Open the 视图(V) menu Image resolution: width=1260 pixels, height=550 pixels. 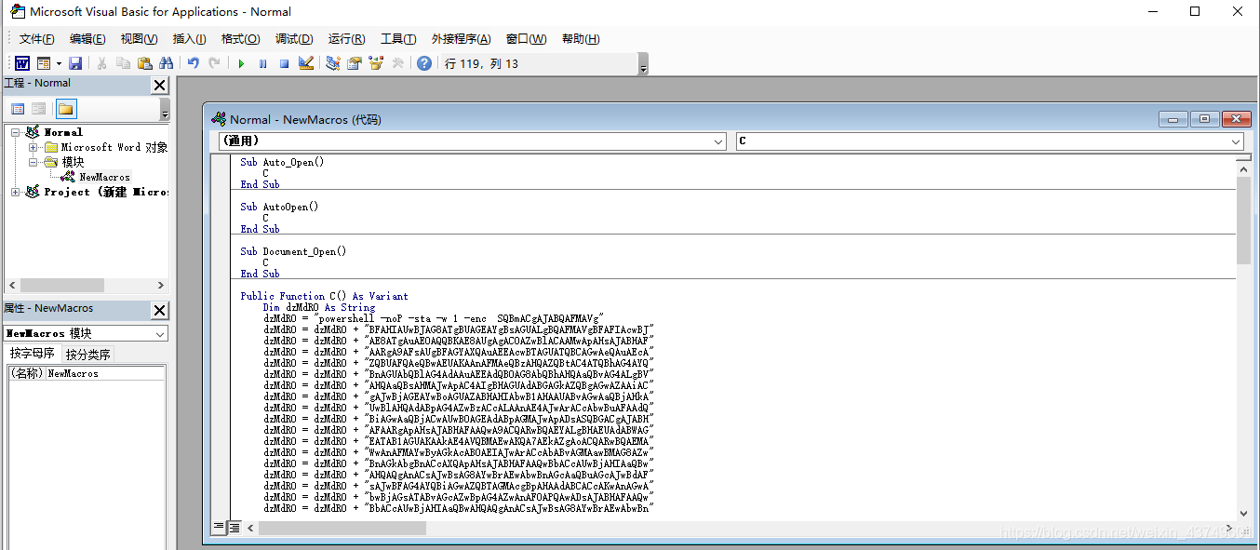[139, 39]
